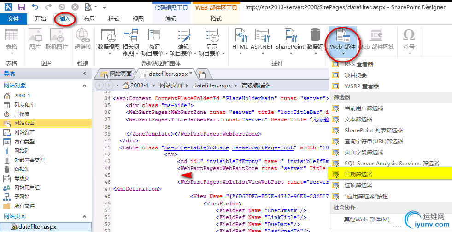Open the 文件 file menu

click(x=13, y=19)
